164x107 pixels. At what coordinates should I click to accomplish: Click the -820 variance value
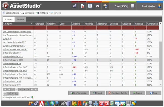(x=137, y=49)
